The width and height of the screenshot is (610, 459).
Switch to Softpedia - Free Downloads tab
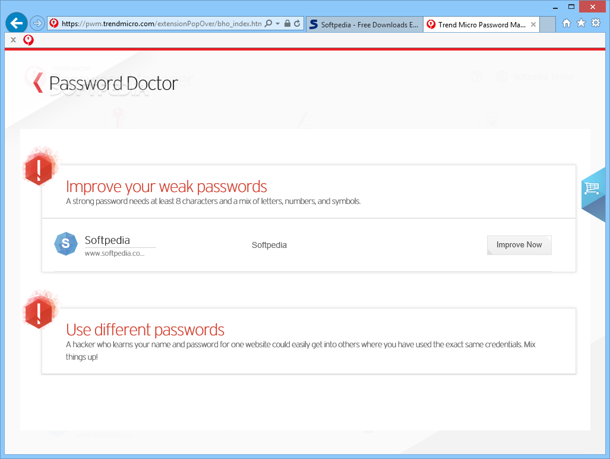point(365,24)
